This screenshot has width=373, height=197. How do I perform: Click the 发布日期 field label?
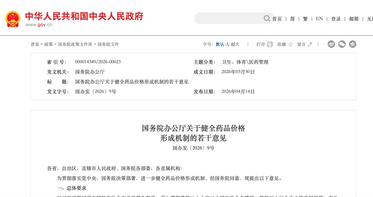(x=204, y=92)
